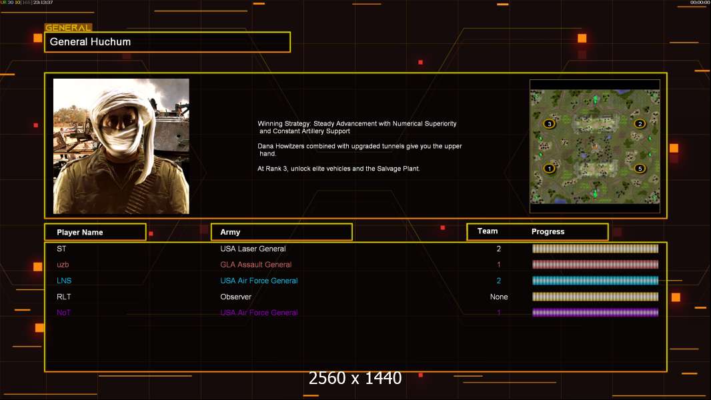Select the General Huchum portrait image
Screen dimensions: 711x400
[121, 146]
